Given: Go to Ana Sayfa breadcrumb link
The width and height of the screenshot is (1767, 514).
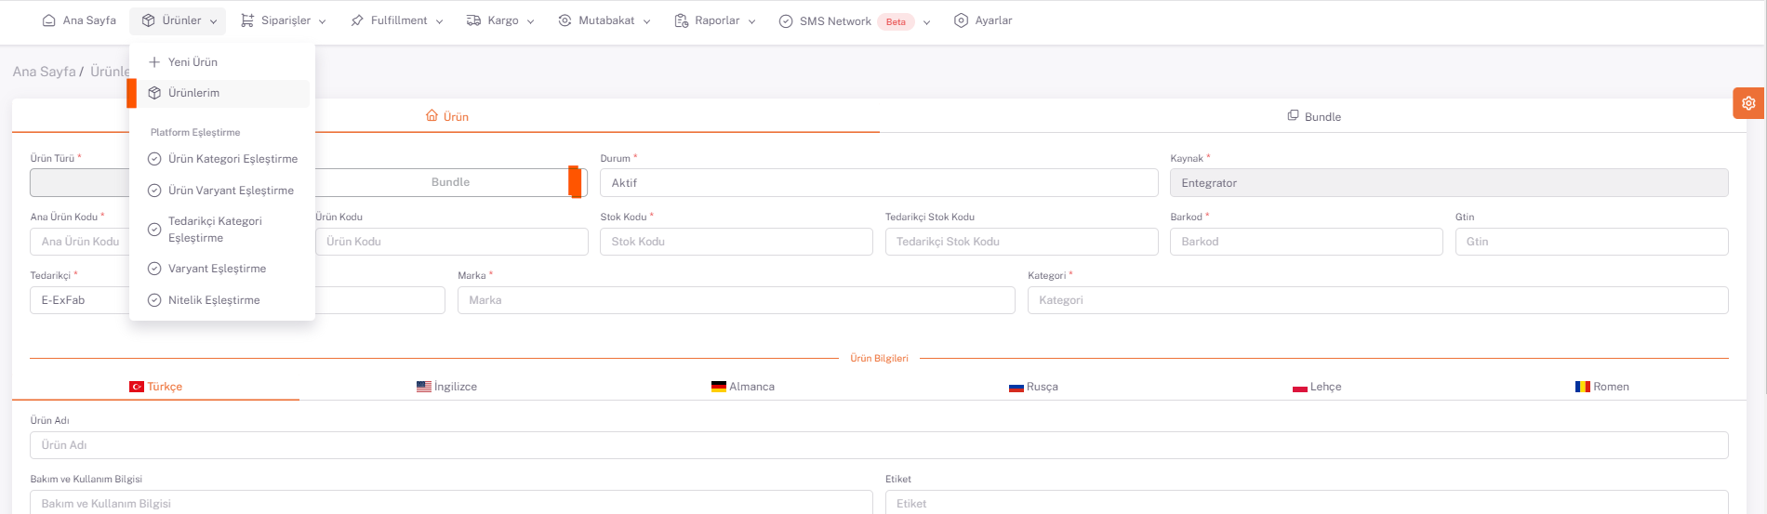Looking at the screenshot, I should 44,72.
